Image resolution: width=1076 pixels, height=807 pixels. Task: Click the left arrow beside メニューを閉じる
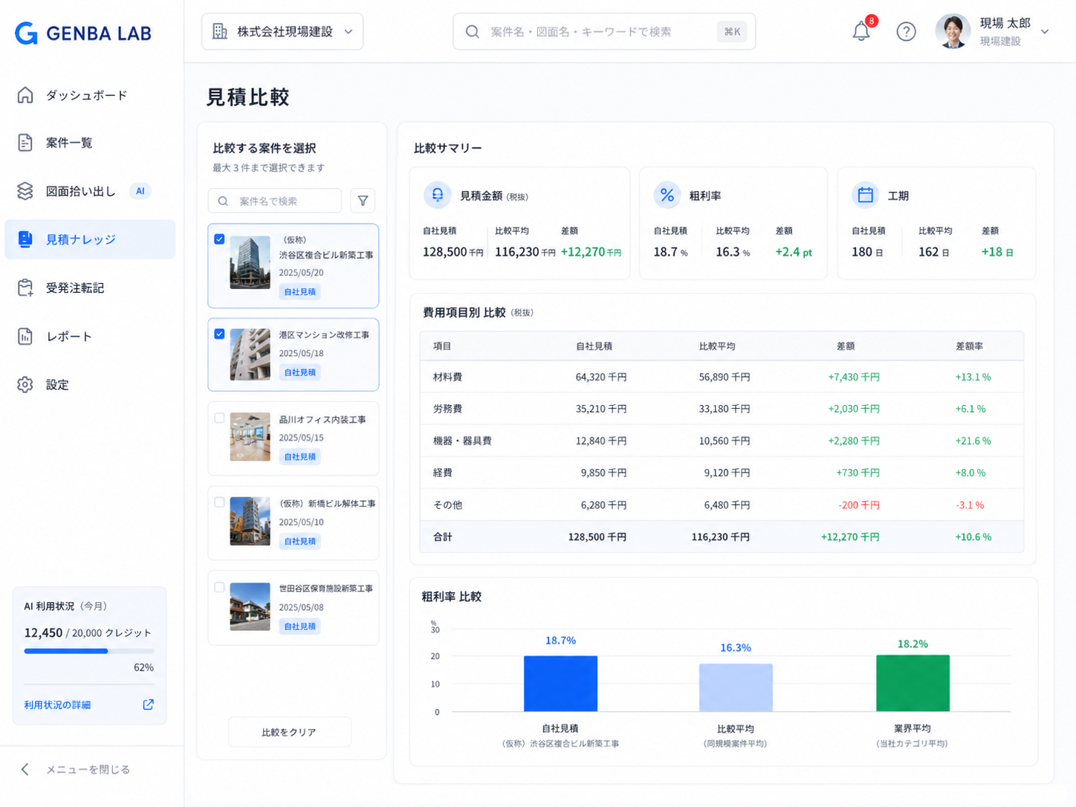tap(25, 769)
